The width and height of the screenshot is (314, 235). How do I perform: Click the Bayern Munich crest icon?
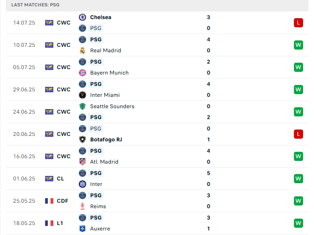pyautogui.click(x=82, y=73)
